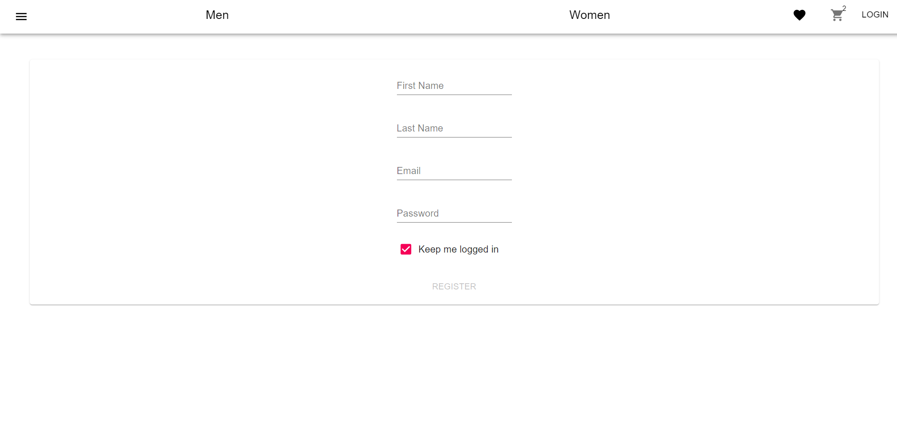This screenshot has width=897, height=437.
Task: Focus the Email field
Action: pos(454,171)
